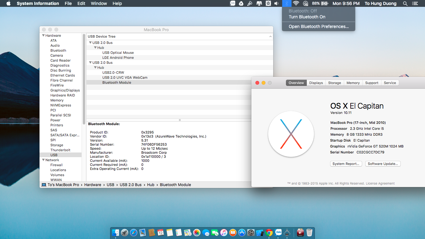The height and width of the screenshot is (239, 425).
Task: Open App Store icon in dock
Action: point(242,232)
